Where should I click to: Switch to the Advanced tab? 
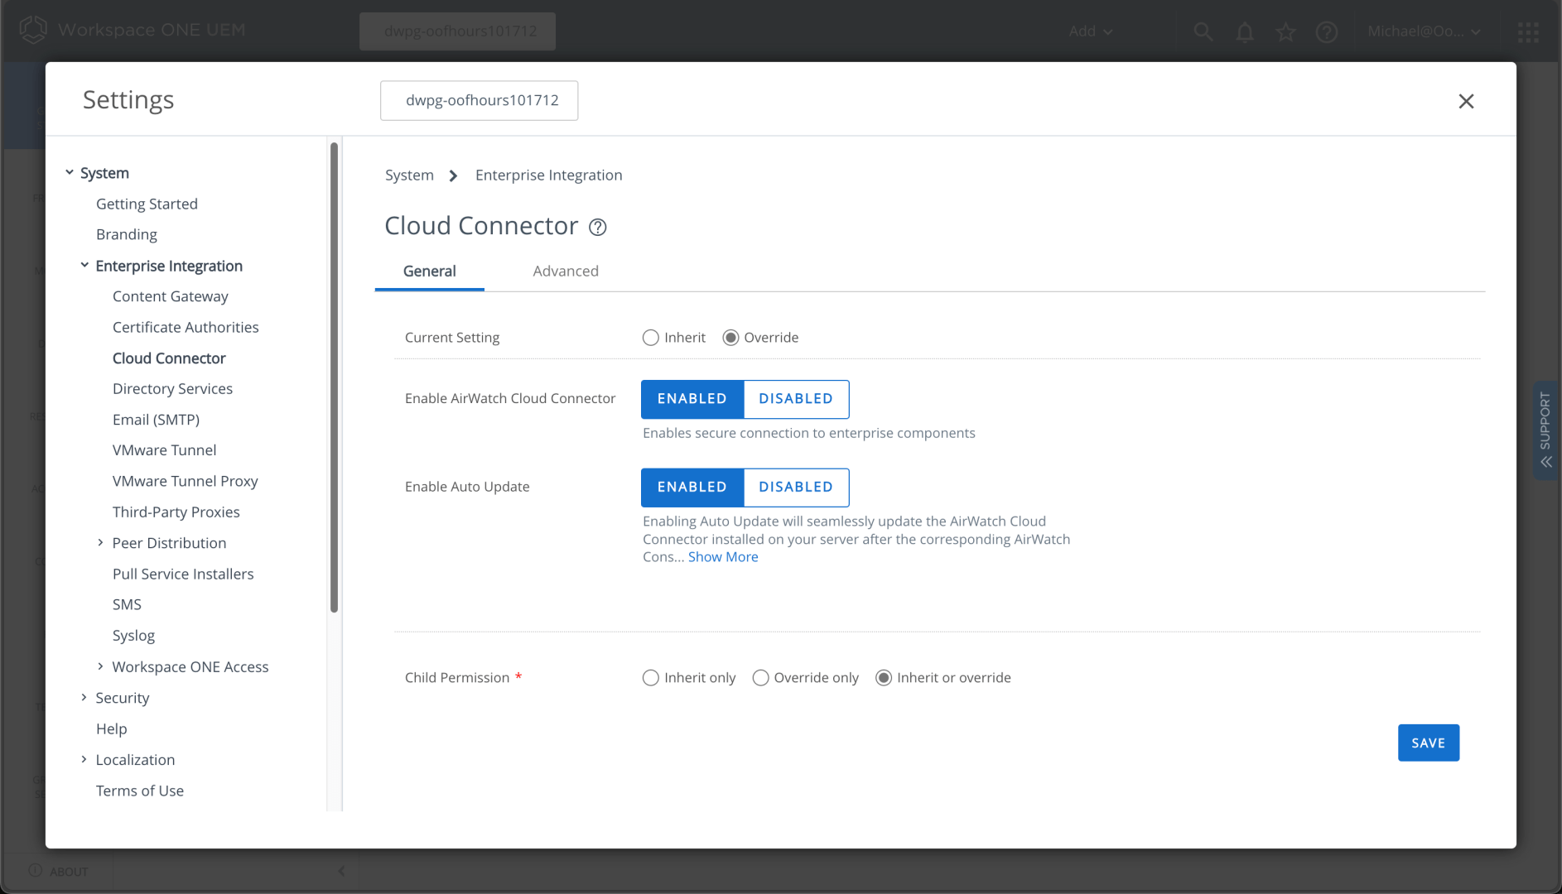[565, 272]
